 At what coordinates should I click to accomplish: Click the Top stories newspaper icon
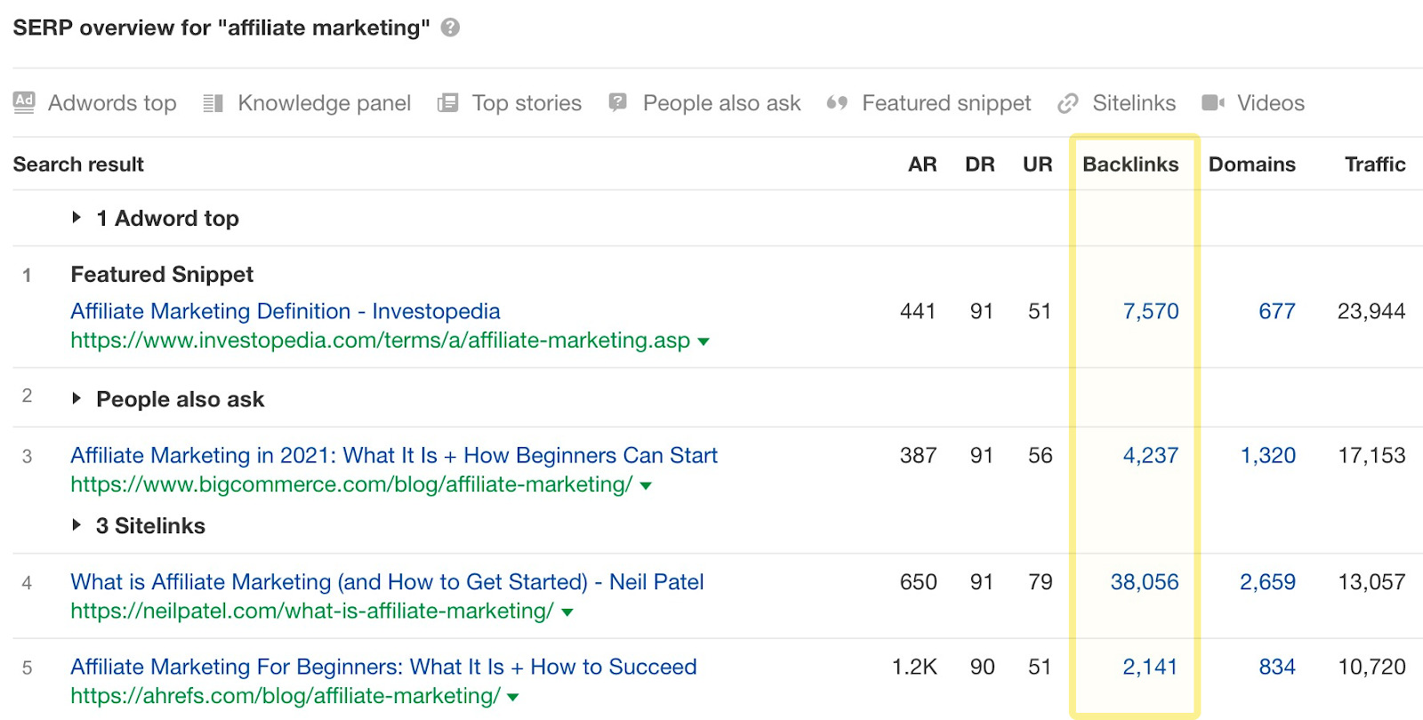click(447, 103)
